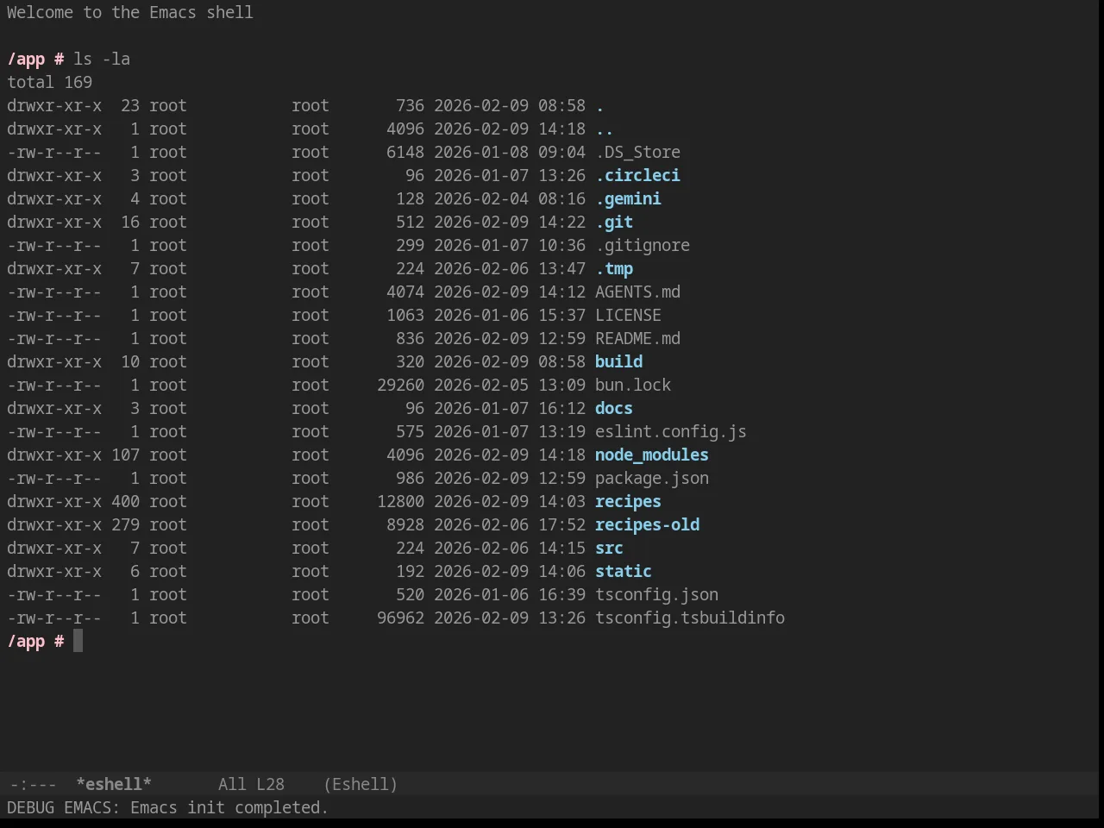This screenshot has height=828, width=1104.
Task: Click the "Welcome to the Emacs shell" banner
Action: coord(130,12)
